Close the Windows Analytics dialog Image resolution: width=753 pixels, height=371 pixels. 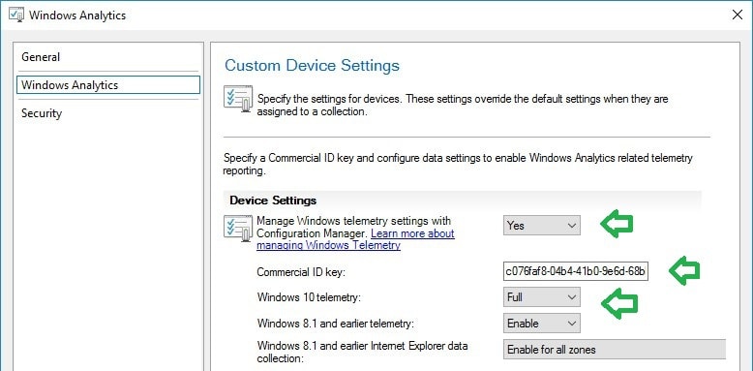[x=738, y=15]
